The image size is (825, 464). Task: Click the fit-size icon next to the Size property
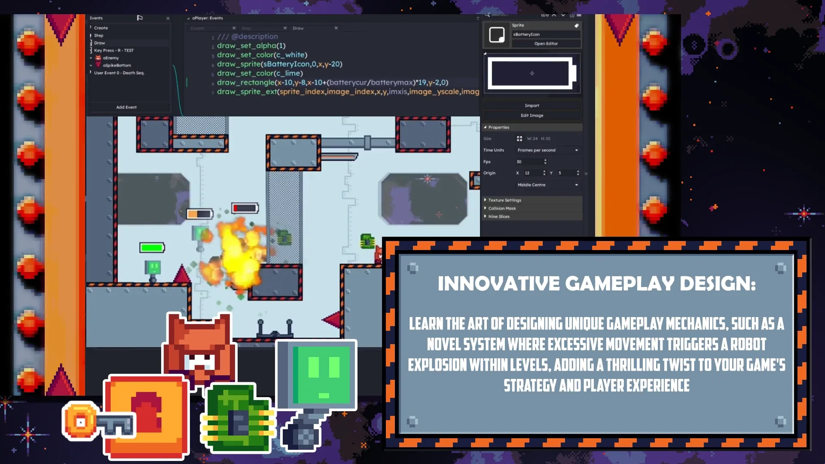click(519, 138)
